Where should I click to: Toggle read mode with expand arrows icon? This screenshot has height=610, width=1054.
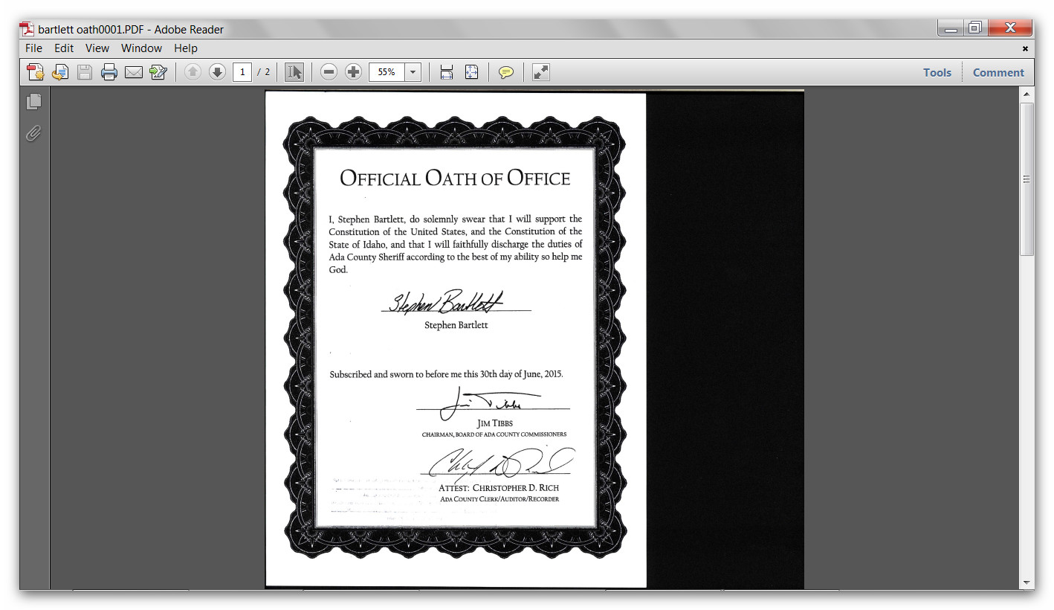tap(541, 72)
